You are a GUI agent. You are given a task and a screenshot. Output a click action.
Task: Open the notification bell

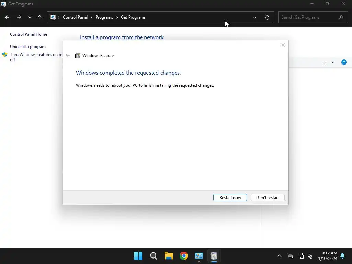tap(343, 256)
